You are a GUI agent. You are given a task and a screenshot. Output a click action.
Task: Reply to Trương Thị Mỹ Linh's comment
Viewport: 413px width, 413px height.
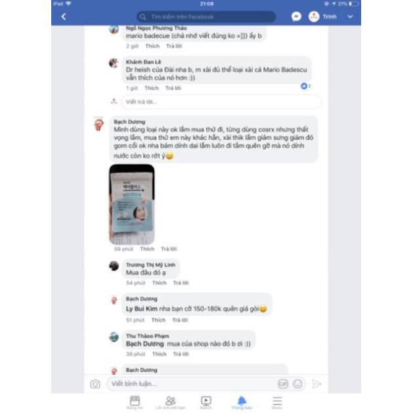pyautogui.click(x=181, y=283)
